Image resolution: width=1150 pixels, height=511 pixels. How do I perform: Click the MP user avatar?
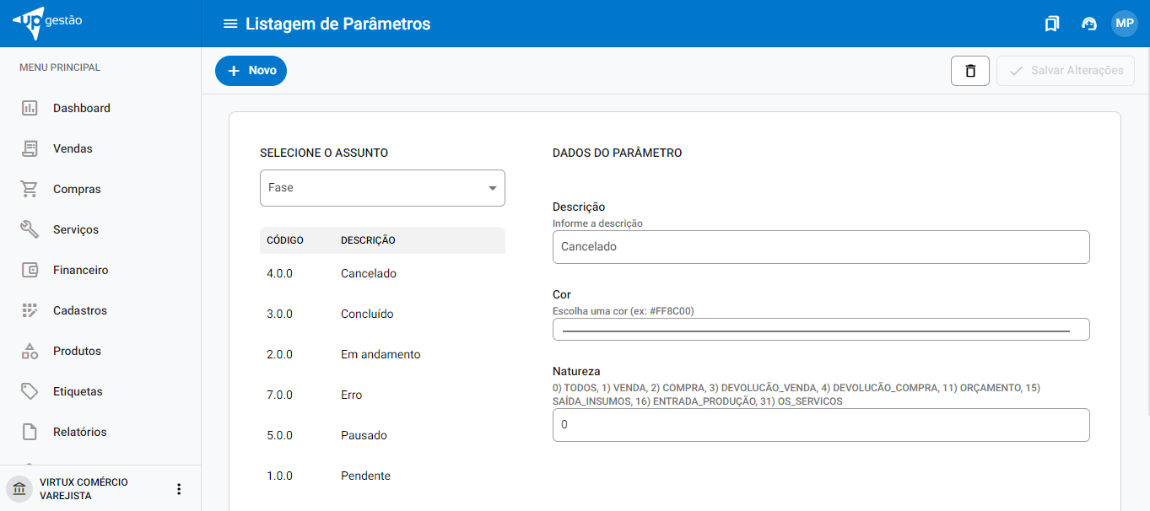coord(1124,24)
